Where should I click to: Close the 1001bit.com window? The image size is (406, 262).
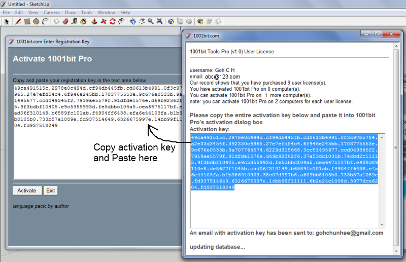coord(391,34)
